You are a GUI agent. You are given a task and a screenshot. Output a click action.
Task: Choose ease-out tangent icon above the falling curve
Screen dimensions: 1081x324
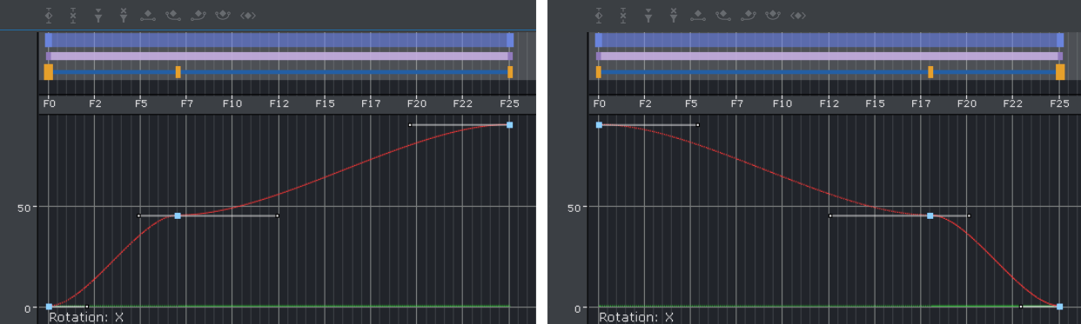click(x=748, y=15)
